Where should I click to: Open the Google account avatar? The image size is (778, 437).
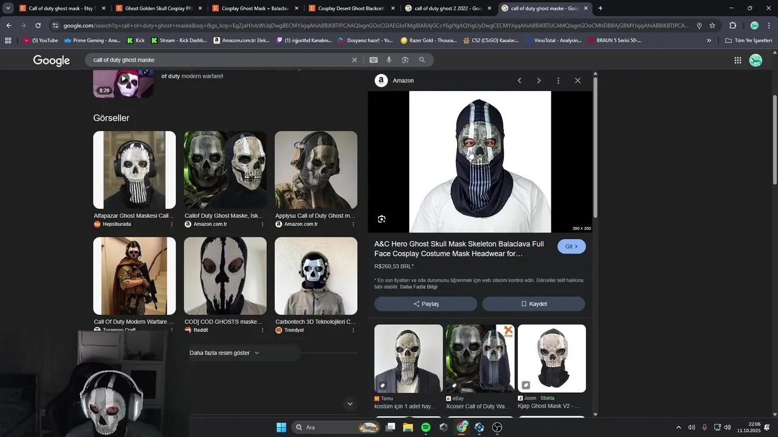tap(756, 60)
